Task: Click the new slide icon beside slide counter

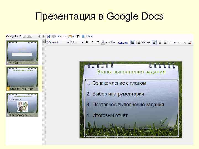Action: [x=24, y=36]
